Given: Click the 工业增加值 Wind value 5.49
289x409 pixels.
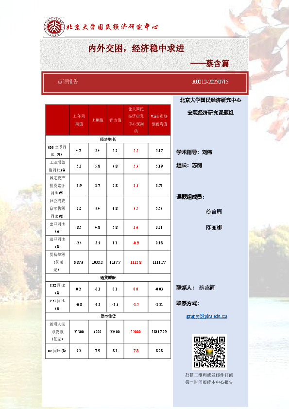Looking at the screenshot, I should click(x=159, y=166).
